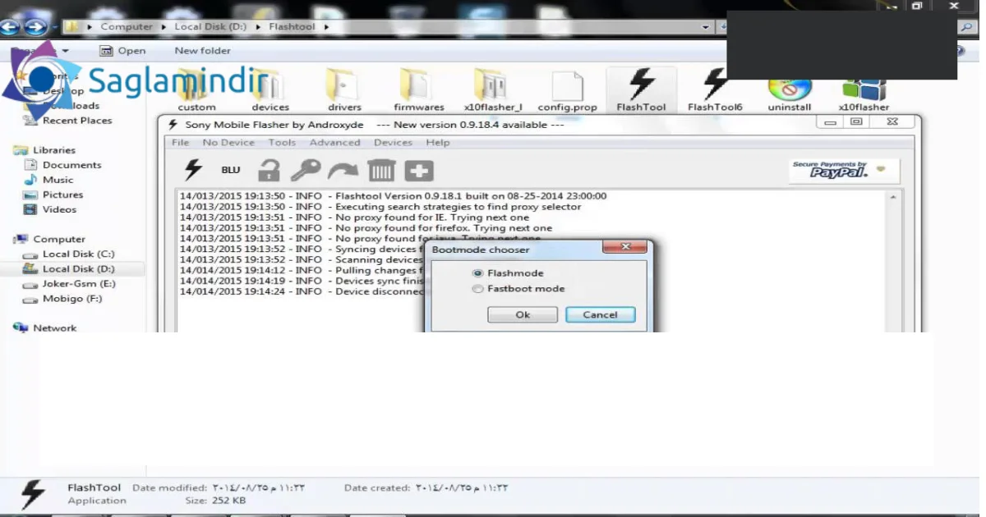Image resolution: width=986 pixels, height=517 pixels.
Task: Click the PayPal secure payments banner
Action: click(845, 171)
